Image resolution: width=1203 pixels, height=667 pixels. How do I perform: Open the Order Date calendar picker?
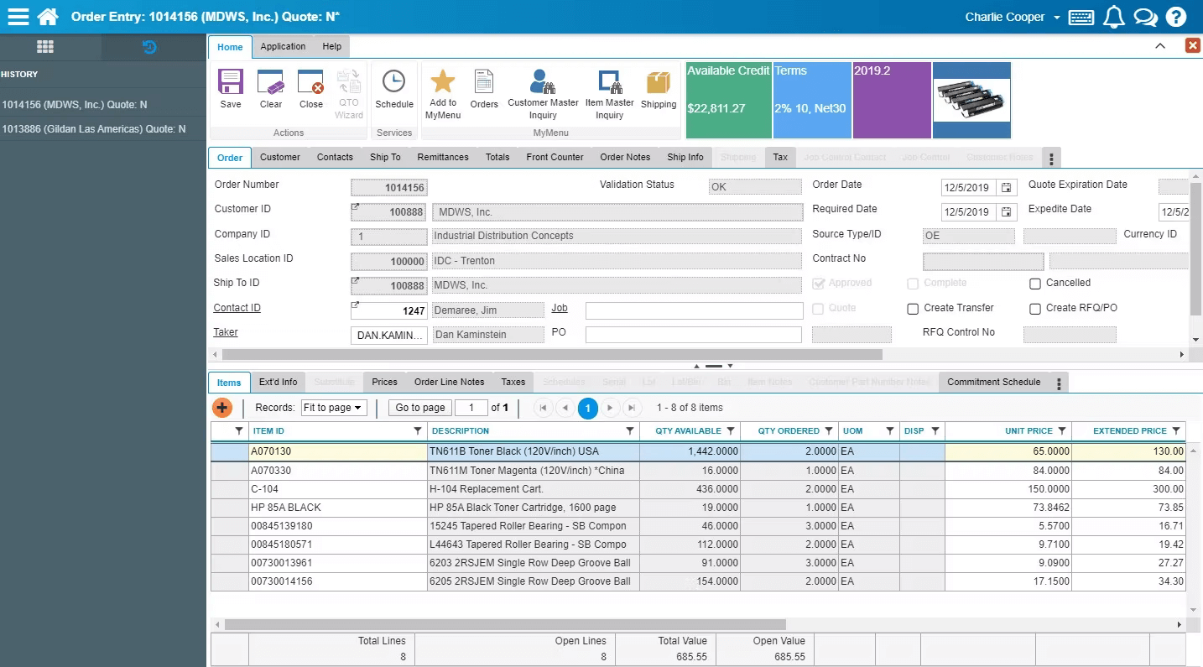tap(1006, 188)
